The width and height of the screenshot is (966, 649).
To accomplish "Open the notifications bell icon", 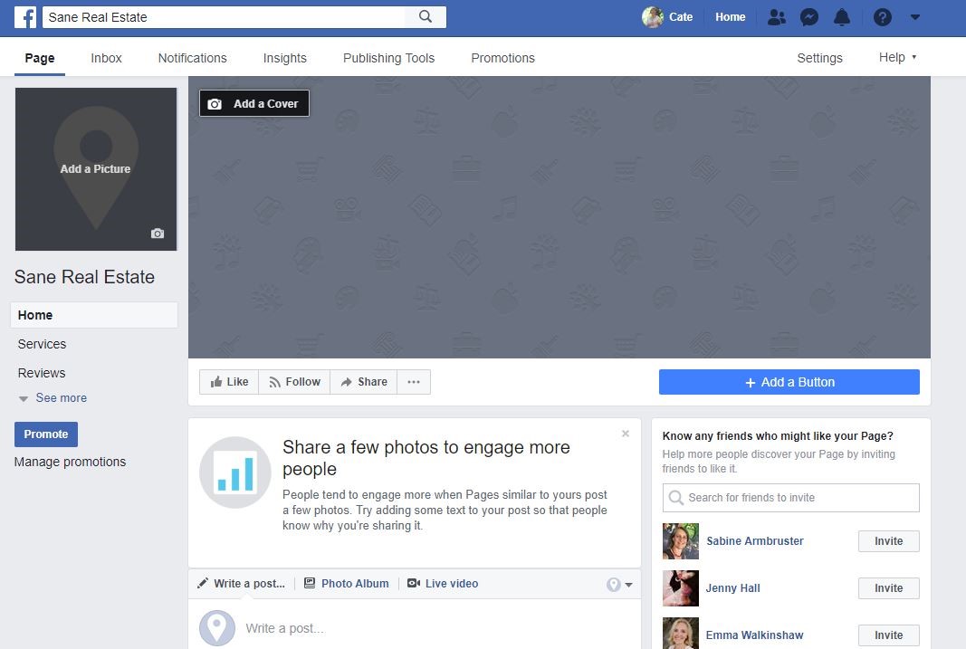I will (842, 17).
